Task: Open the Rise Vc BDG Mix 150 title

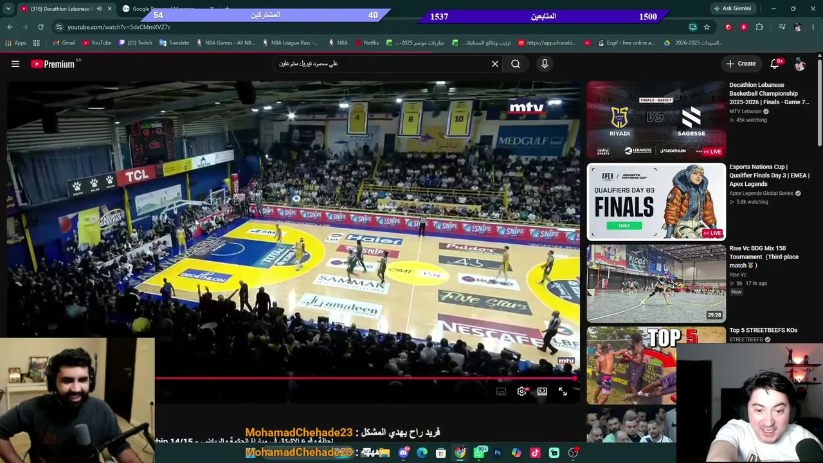Action: 764,257
